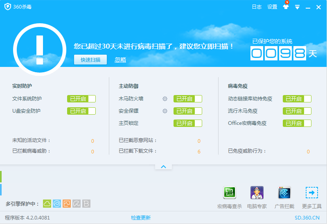Click the large exclamation warning icon
The width and height of the screenshot is (327, 224).
click(x=40, y=49)
